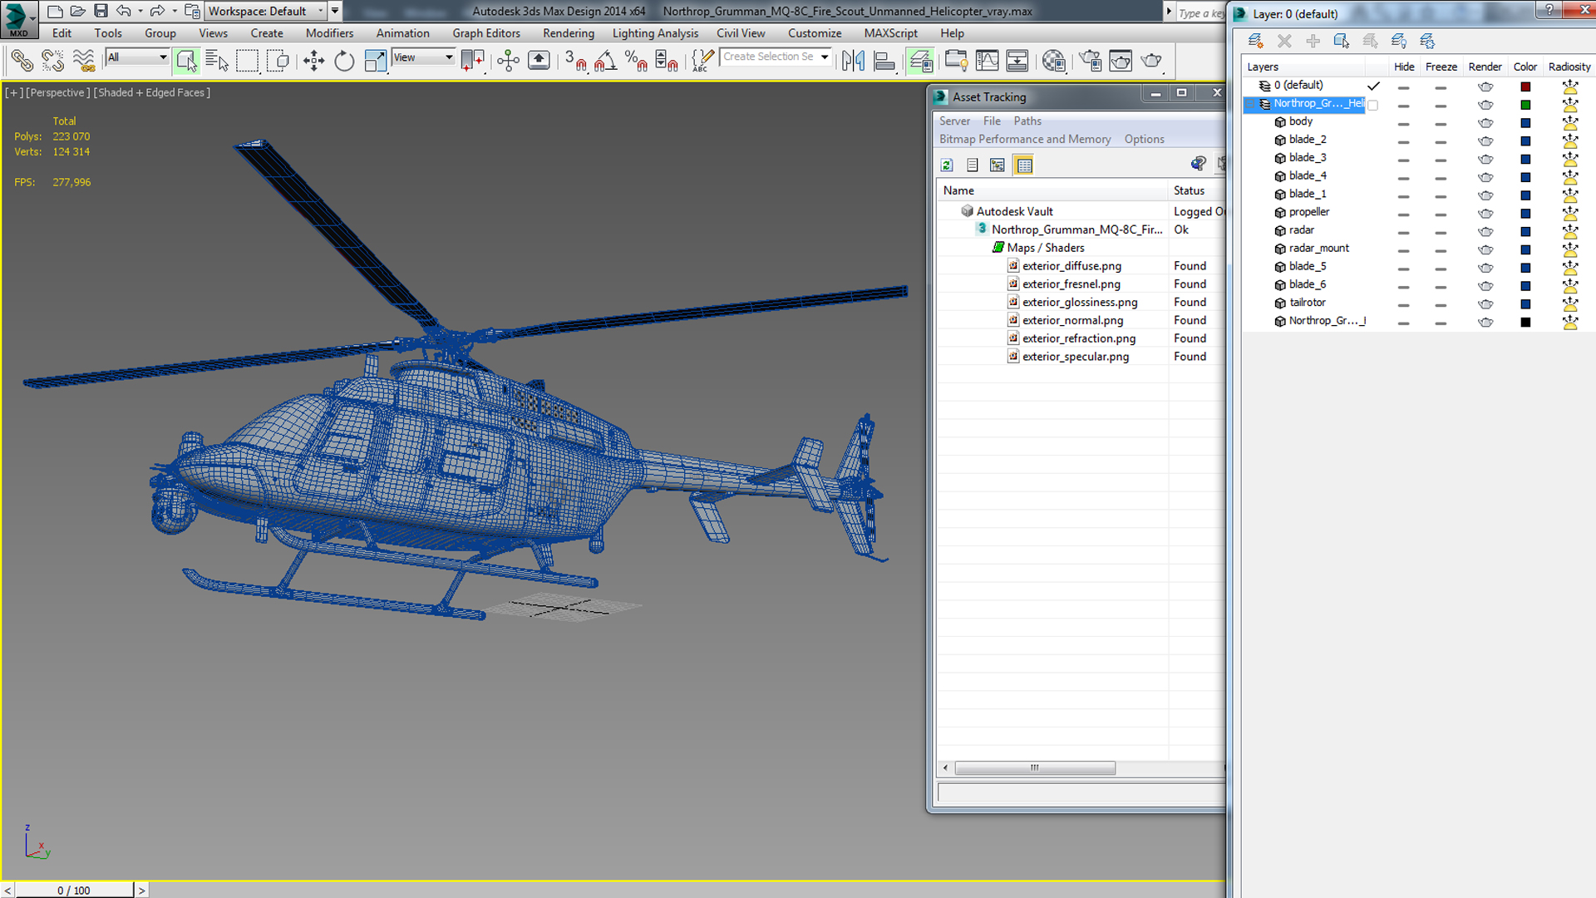Open Bitmap Performance and Memory menu
Viewport: 1596px width, 898px height.
click(1025, 139)
